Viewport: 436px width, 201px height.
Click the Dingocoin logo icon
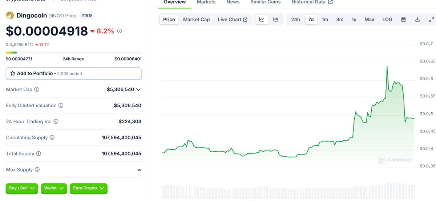(x=10, y=15)
